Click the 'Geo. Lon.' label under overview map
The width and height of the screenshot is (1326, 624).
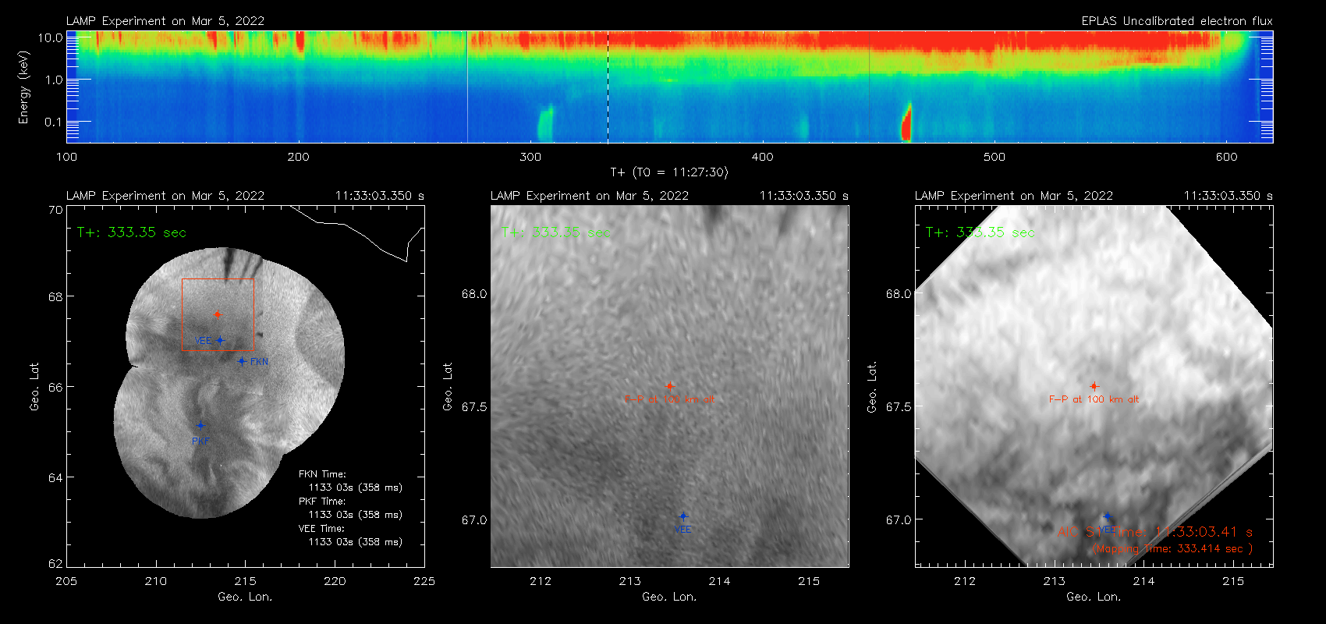245,597
